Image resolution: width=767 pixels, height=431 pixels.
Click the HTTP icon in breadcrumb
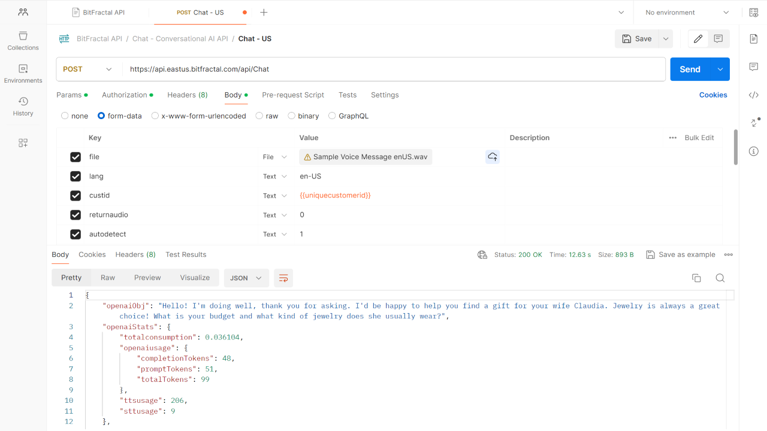(64, 39)
